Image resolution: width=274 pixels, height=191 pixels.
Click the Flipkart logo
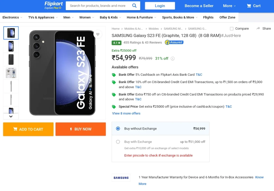pyautogui.click(x=53, y=5)
